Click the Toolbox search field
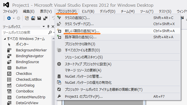The height and width of the screenshot is (105, 187). (x=25, y=32)
